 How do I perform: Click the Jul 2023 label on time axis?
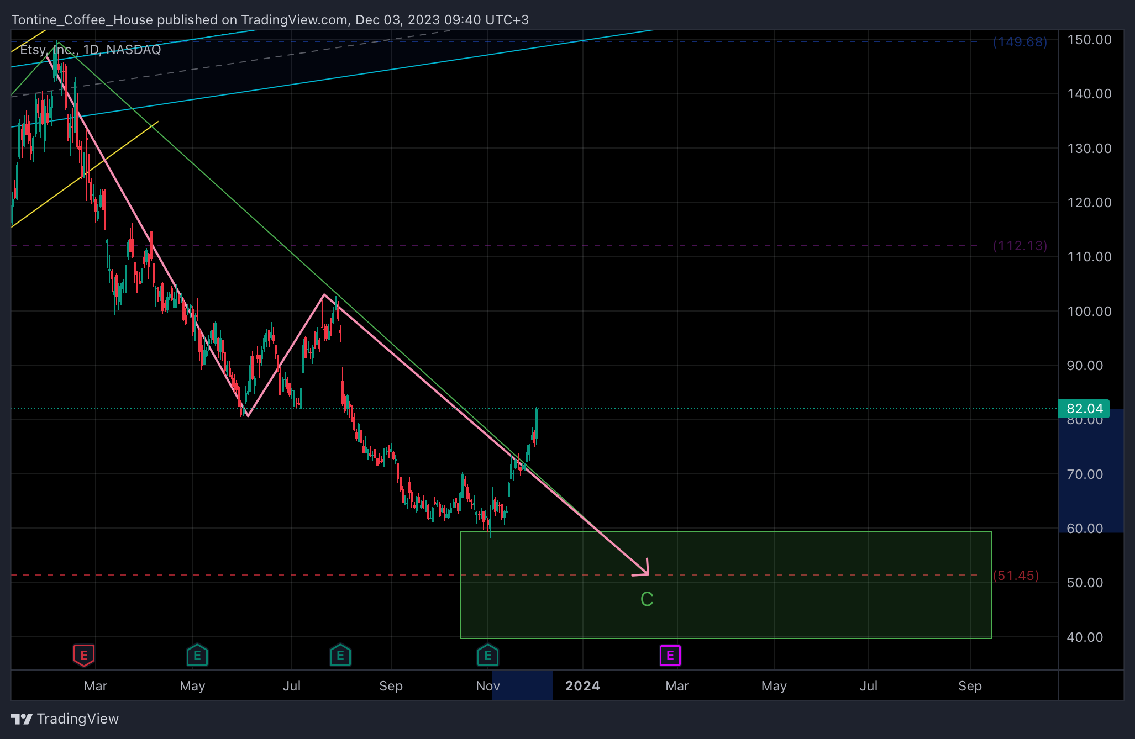point(292,686)
